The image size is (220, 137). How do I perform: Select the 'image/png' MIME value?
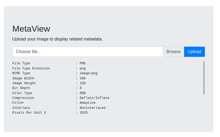pyautogui.click(x=89, y=73)
